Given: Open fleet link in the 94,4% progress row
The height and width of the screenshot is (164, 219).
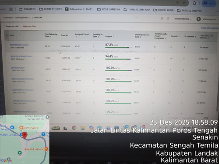Looking at the screenshot, I should click(x=21, y=56).
